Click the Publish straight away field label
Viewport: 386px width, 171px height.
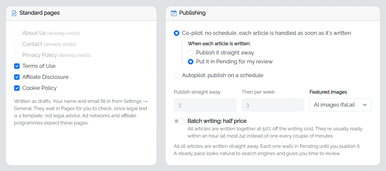click(197, 92)
